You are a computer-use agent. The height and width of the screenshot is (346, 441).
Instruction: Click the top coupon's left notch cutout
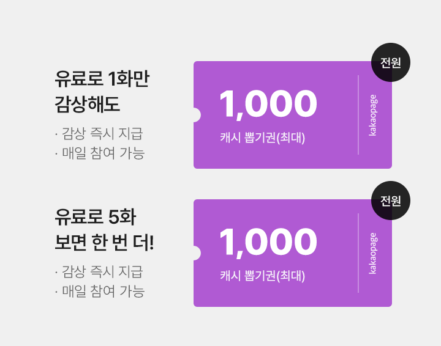coord(197,115)
